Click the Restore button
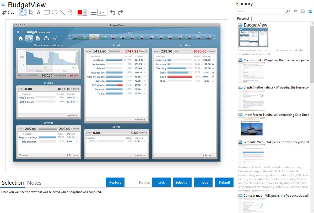Screen dimensions: 314x213 click(115, 182)
